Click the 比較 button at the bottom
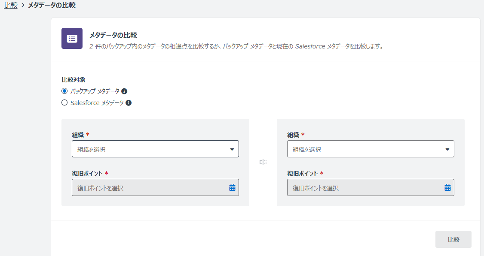This screenshot has width=484, height=256. coord(453,239)
